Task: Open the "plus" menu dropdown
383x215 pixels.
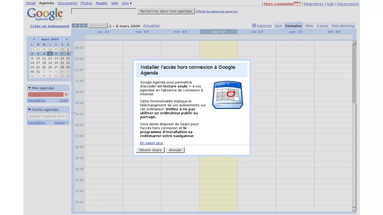Action: click(126, 3)
